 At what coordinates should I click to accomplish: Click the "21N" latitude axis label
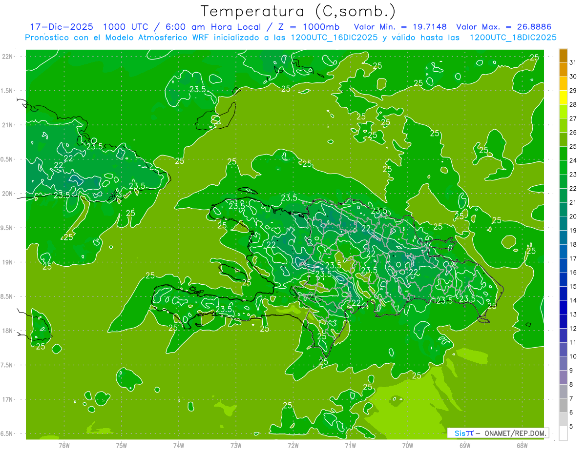[7, 125]
